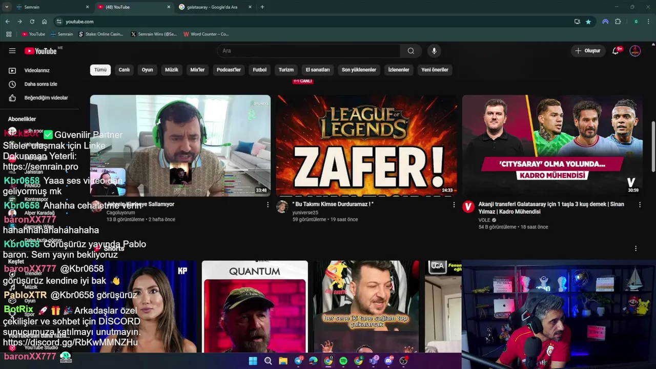Image resolution: width=656 pixels, height=369 pixels.
Task: Select the Oyun filter chip
Action: (x=148, y=70)
